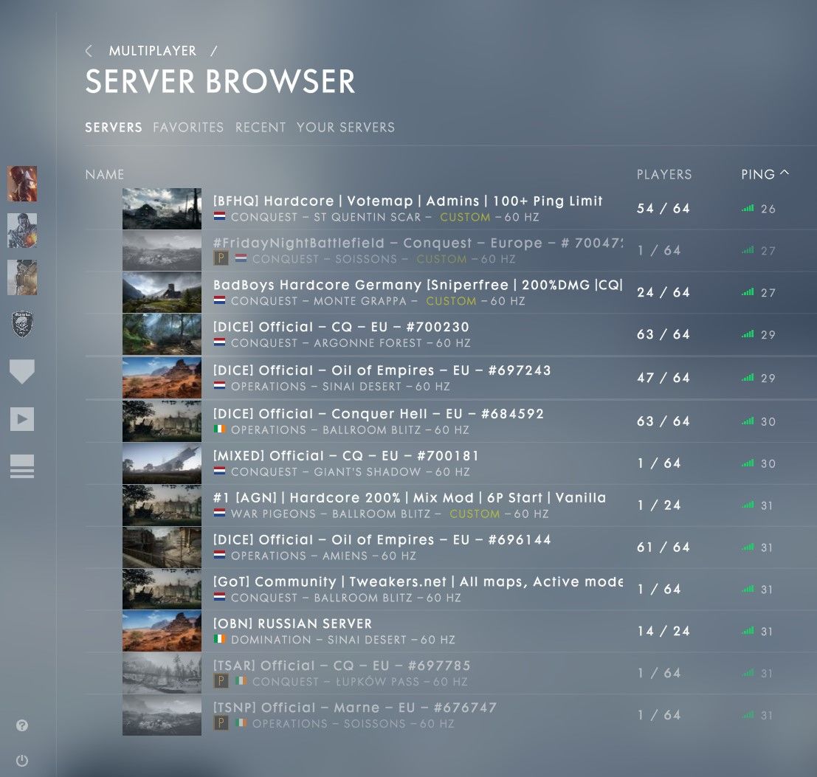Select '[TSAR] Official - CQ - EU - #697785'
The image size is (817, 777).
451,674
